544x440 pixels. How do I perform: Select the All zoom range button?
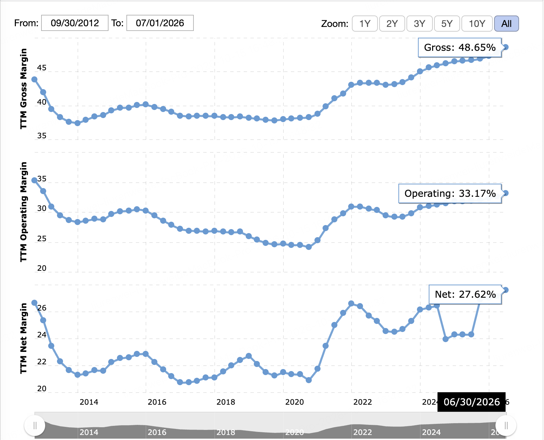(506, 24)
